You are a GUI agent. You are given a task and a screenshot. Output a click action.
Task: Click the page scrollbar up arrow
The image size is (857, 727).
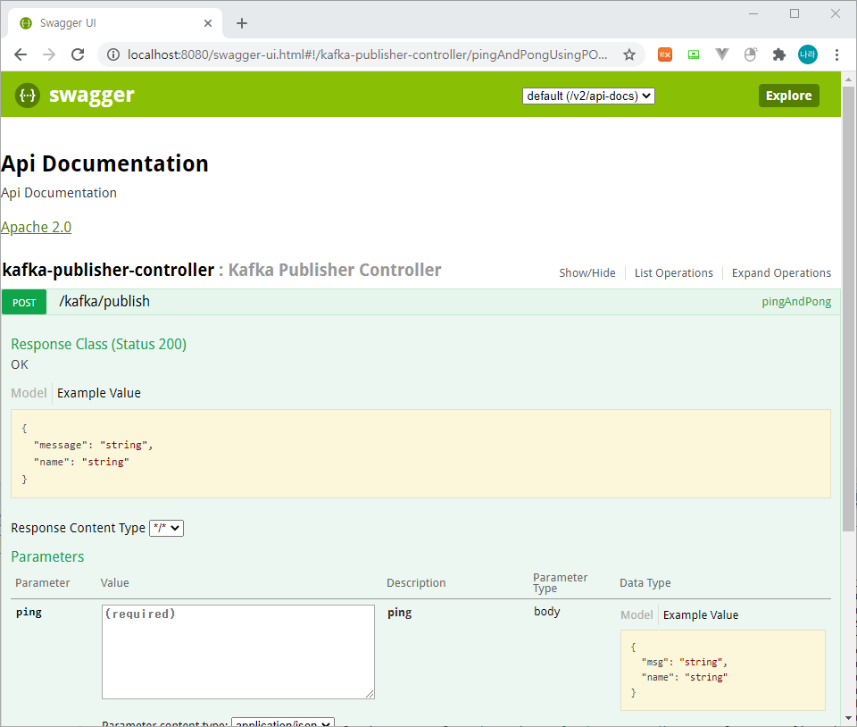pos(848,79)
